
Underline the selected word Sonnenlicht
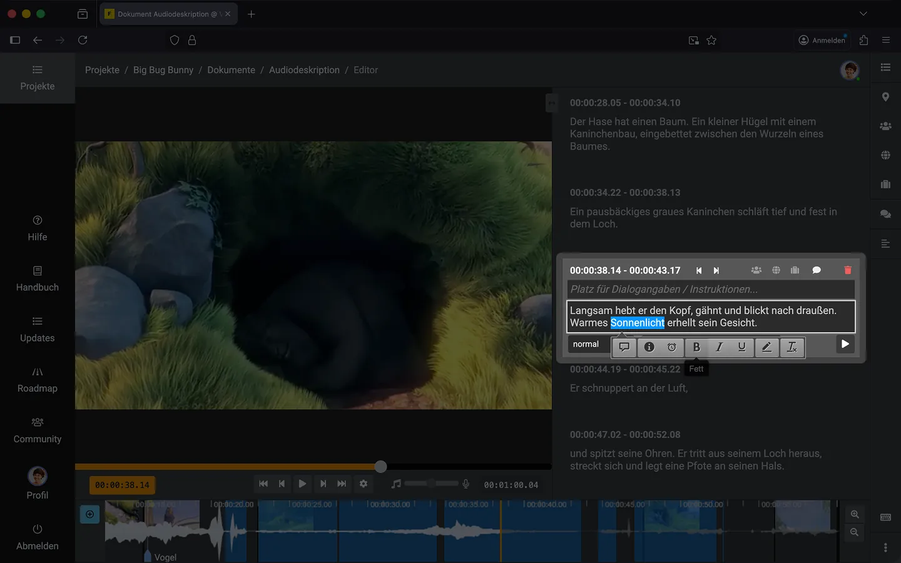pyautogui.click(x=741, y=347)
